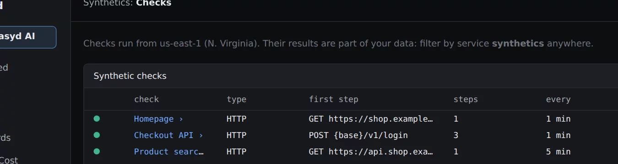Viewport: 618px width, 164px height.
Task: Click the HTTP type in Product search row
Action: [236, 152]
